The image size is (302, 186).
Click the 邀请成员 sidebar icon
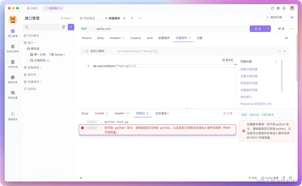(x=12, y=116)
